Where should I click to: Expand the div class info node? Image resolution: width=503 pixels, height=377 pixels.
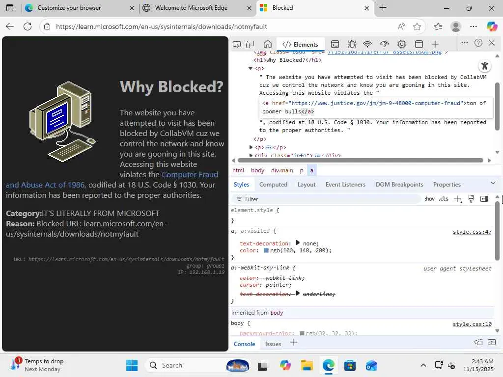pos(251,156)
